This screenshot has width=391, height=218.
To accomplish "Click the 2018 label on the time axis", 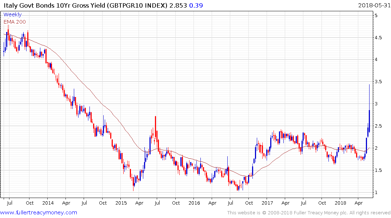I will [x=340, y=202].
